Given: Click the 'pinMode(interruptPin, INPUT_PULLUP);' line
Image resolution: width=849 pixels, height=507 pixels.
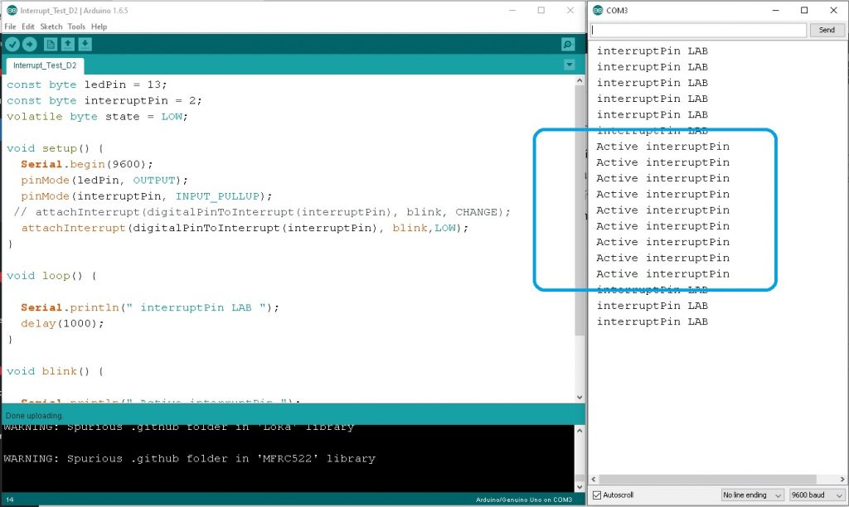Looking at the screenshot, I should click(146, 196).
